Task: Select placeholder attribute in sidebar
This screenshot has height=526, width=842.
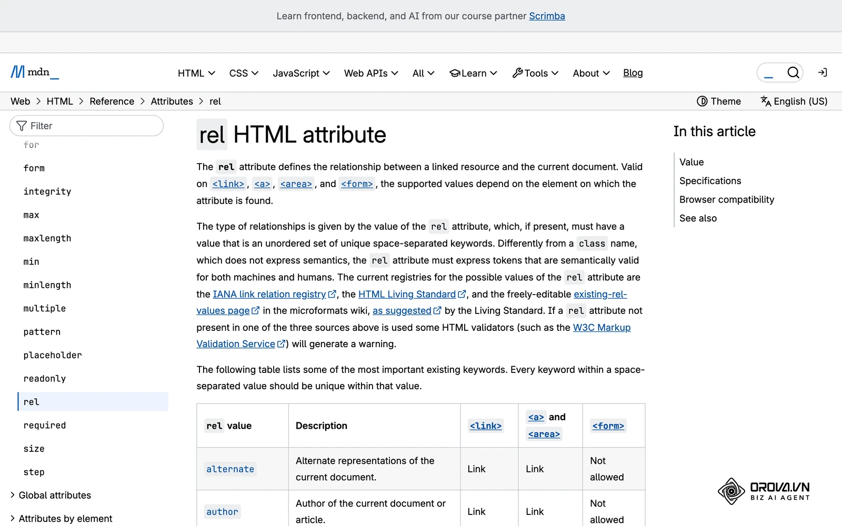Action: (x=52, y=355)
